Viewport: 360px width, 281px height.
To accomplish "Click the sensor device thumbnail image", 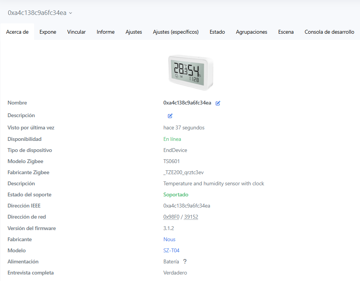I will pos(190,72).
